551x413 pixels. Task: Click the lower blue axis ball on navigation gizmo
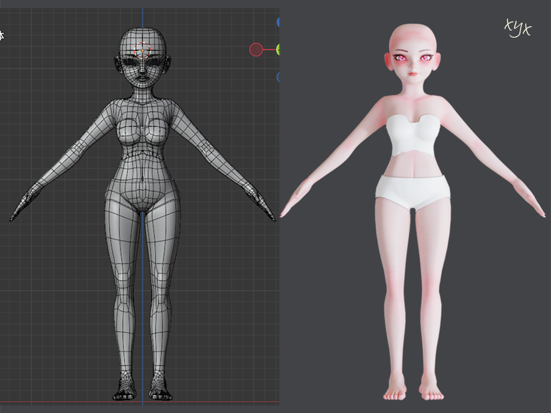point(278,76)
